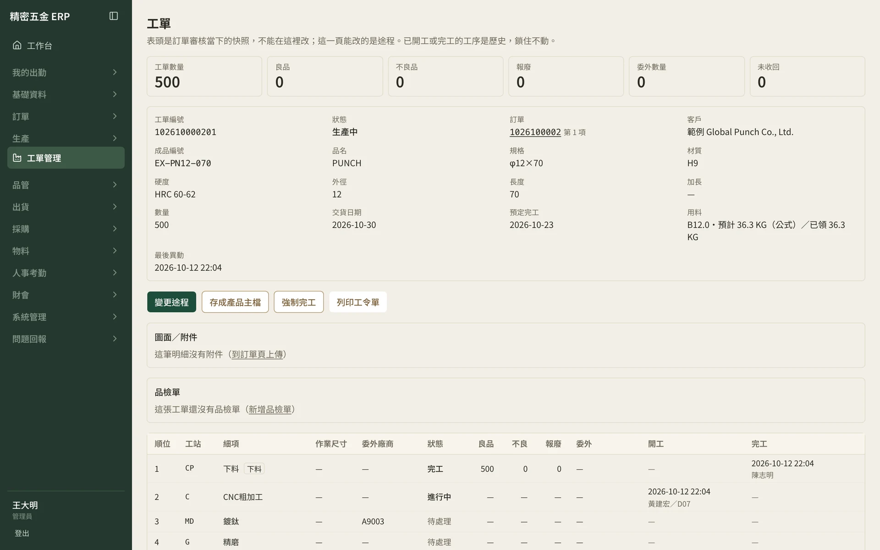Open order link 1026100002
This screenshot has height=550, width=880.
pyautogui.click(x=535, y=132)
